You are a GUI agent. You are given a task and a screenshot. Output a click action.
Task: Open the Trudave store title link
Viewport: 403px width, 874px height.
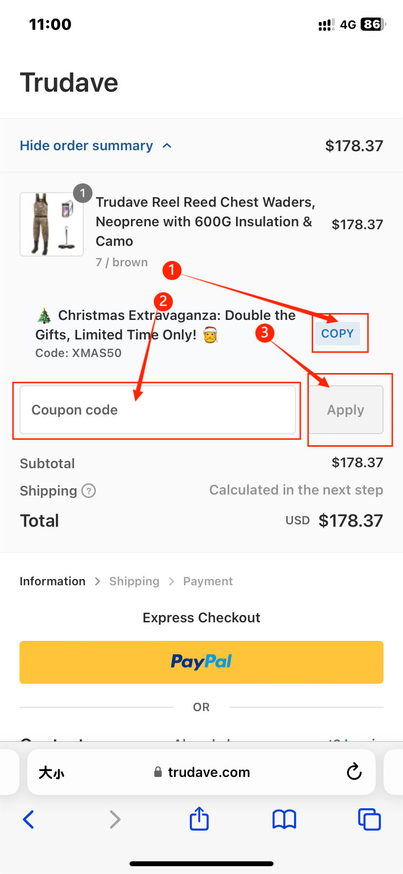click(x=69, y=82)
